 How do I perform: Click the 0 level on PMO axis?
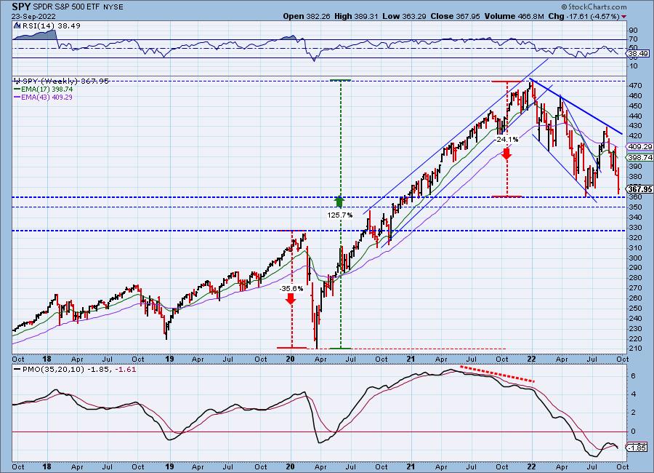(x=633, y=432)
